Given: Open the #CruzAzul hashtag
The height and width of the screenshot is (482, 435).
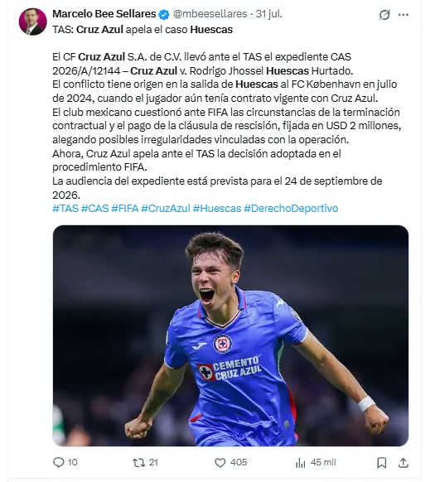Looking at the screenshot, I should 166,209.
